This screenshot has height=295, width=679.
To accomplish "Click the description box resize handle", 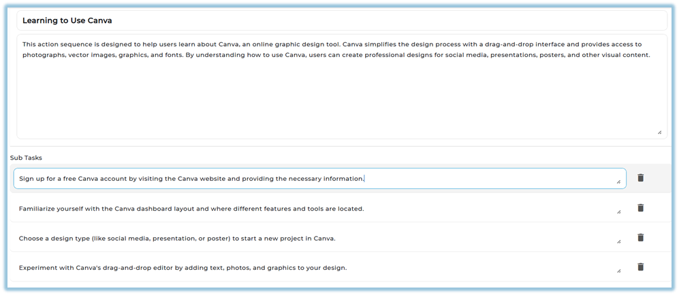I will point(659,132).
